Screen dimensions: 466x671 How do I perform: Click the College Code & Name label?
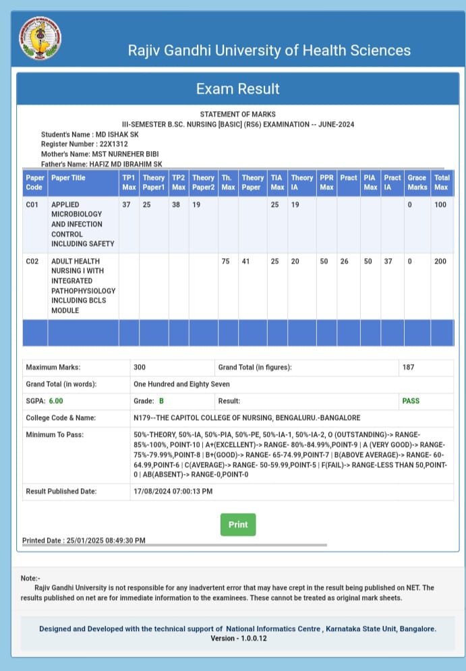coord(61,417)
